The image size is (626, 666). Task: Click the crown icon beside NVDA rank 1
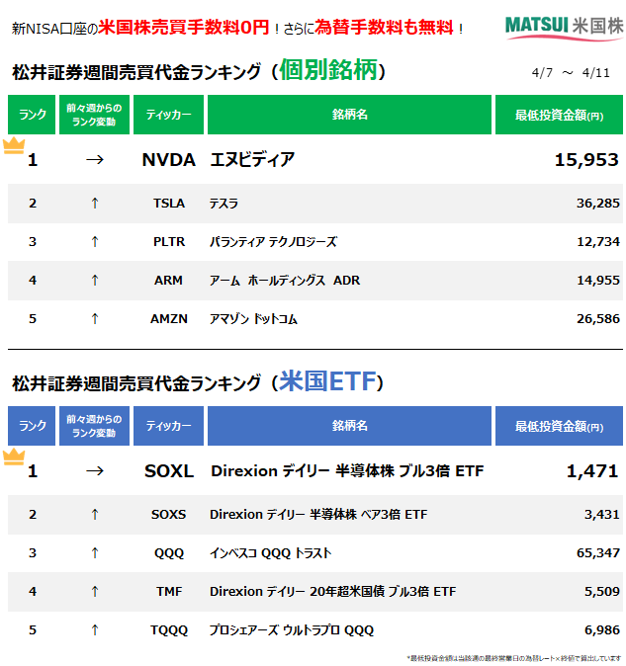click(14, 145)
